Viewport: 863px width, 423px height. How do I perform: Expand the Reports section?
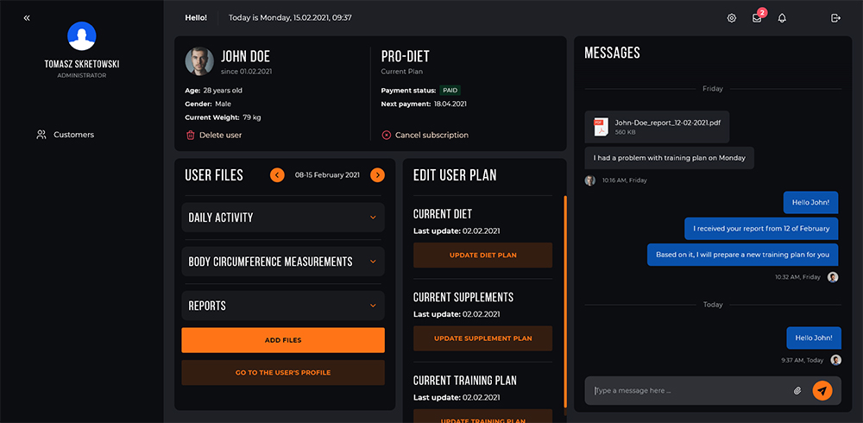coord(283,306)
